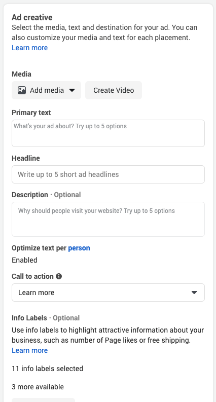Viewport: 216px width, 402px height.
Task: Click the Add media button label
Action: [x=47, y=90]
